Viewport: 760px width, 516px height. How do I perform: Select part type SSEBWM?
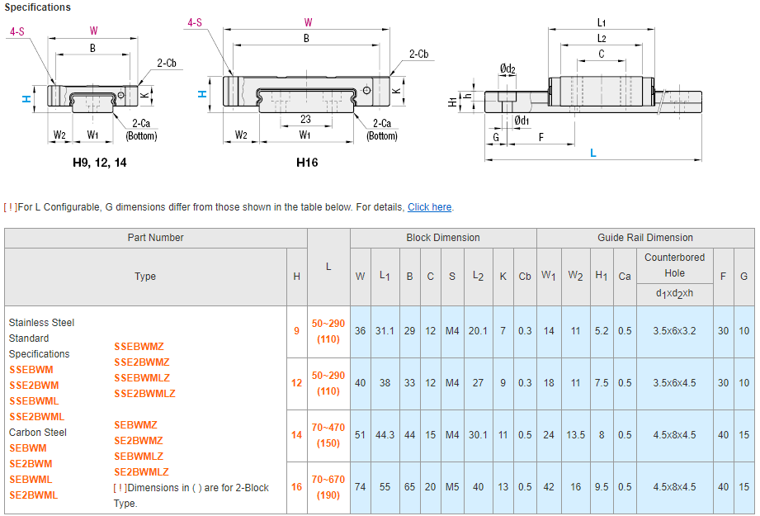(31, 370)
